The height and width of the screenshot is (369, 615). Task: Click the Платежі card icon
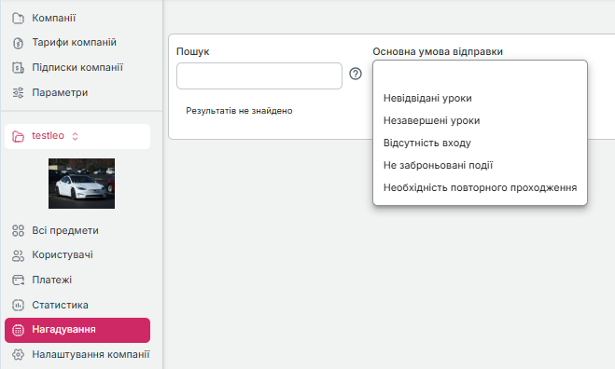coord(18,280)
